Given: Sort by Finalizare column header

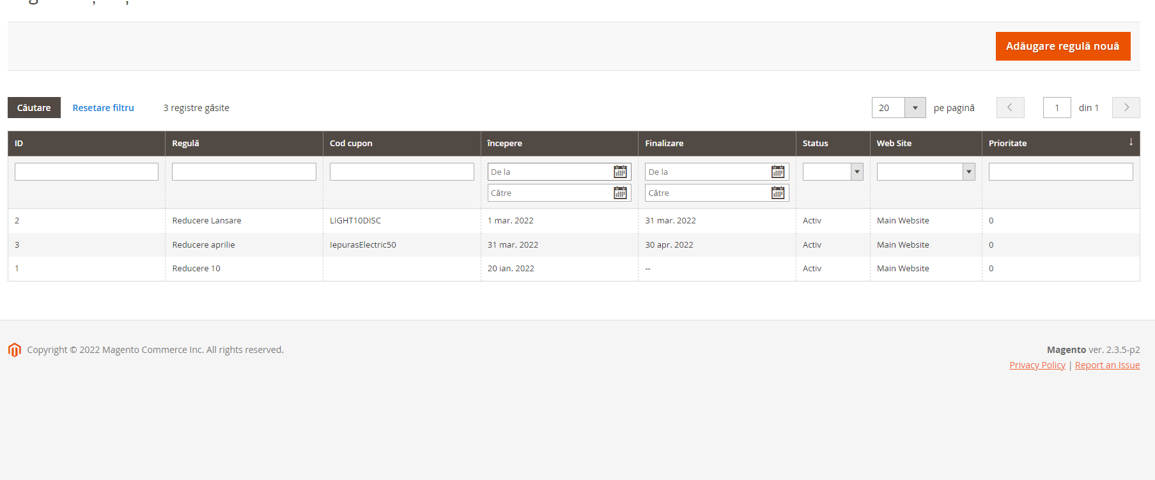Looking at the screenshot, I should pyautogui.click(x=717, y=144).
